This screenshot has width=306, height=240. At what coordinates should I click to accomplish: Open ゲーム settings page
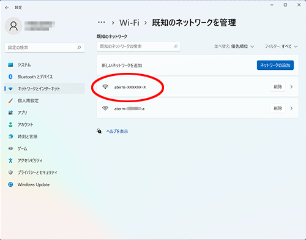coord(45,148)
